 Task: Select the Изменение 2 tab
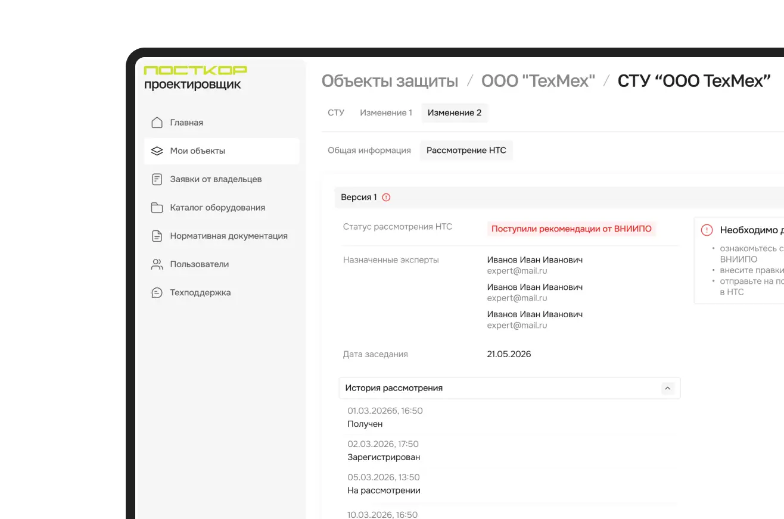pos(455,113)
